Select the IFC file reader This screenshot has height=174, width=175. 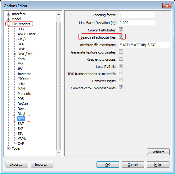(20, 69)
